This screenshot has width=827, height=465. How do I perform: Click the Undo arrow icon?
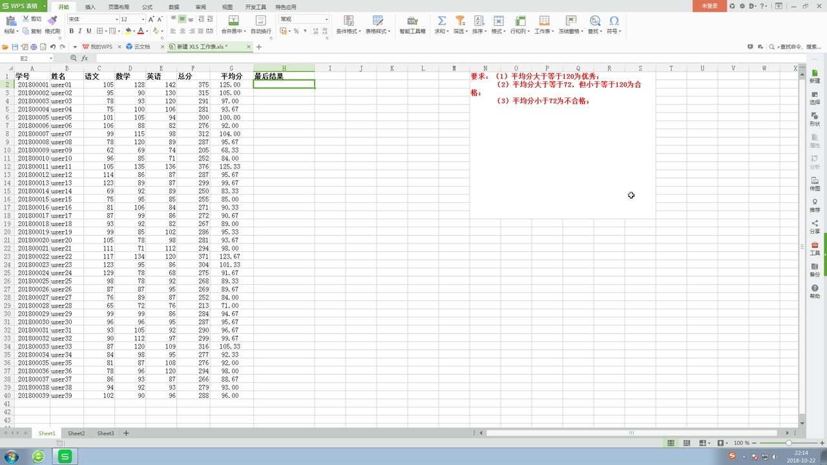[52, 46]
